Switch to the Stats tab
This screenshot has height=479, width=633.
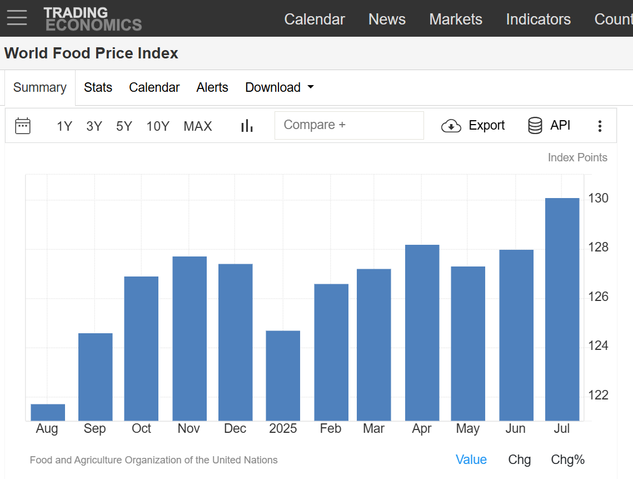pyautogui.click(x=98, y=87)
